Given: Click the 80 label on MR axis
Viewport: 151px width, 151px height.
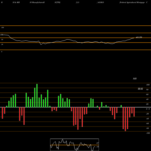Looking at the screenshot, I should coord(147,90).
